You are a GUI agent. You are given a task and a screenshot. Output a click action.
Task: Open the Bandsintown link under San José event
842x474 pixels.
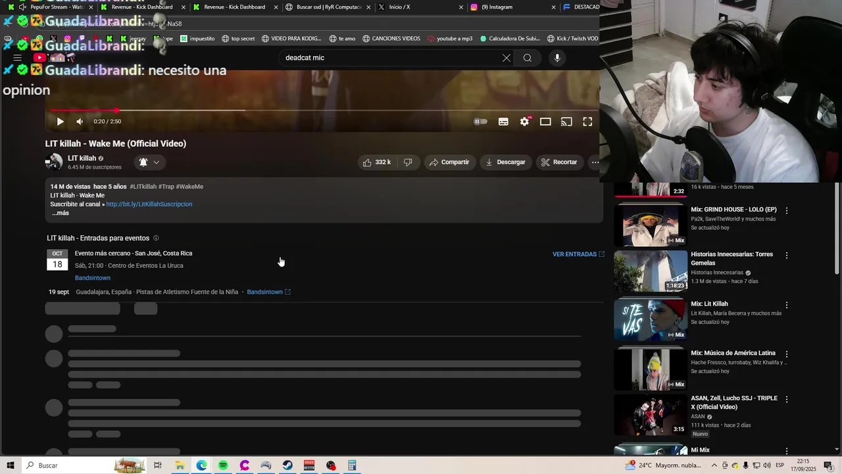coord(93,278)
